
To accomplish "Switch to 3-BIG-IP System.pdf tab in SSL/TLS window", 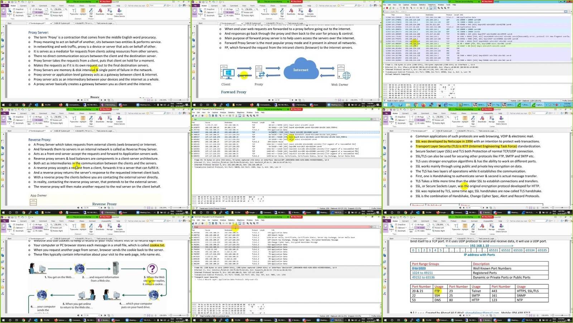I will click(x=444, y=131).
